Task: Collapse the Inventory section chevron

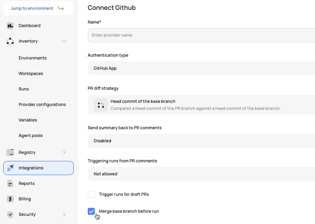Action: tap(64, 42)
